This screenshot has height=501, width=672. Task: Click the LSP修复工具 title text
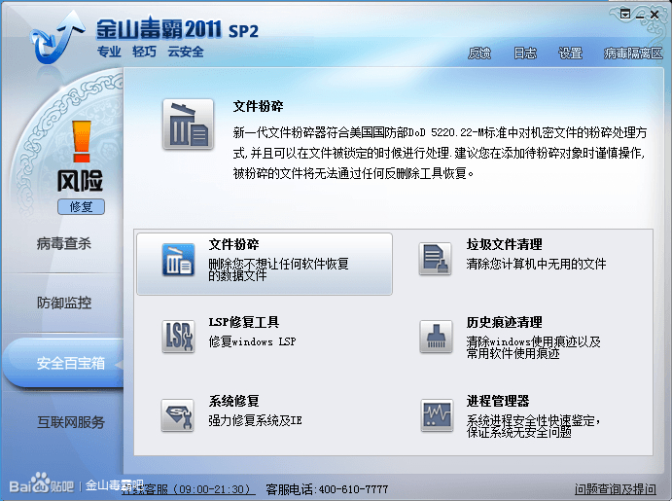pos(244,322)
